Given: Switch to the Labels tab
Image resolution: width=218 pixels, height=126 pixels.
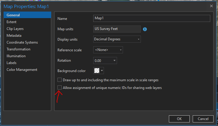Looking at the screenshot, I should coord(12,63).
